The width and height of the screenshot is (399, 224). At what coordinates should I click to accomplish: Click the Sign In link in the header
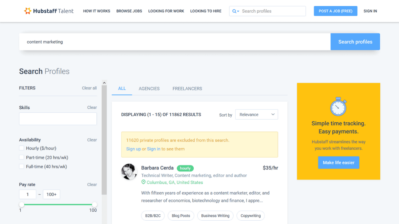pyautogui.click(x=370, y=11)
